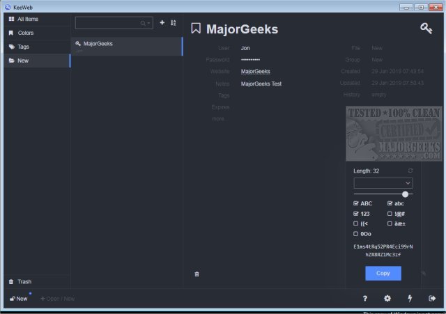Click the bookmark color icon beside the title

click(196, 29)
